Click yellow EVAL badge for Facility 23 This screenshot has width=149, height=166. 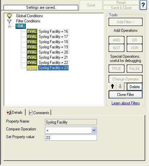click(32, 68)
